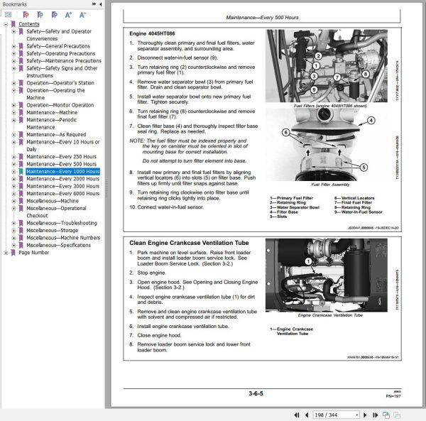The image size is (426, 421).
Task: Increase bookmark text size with A+
Action: coord(68,15)
